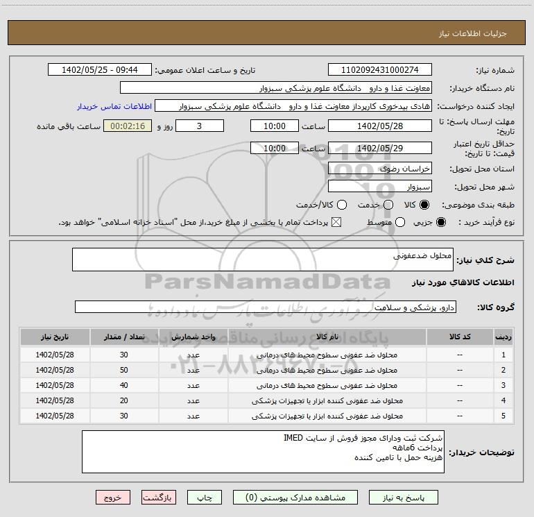Click the تعداد / مقدار column header
The height and width of the screenshot is (517, 534).
[x=124, y=337]
